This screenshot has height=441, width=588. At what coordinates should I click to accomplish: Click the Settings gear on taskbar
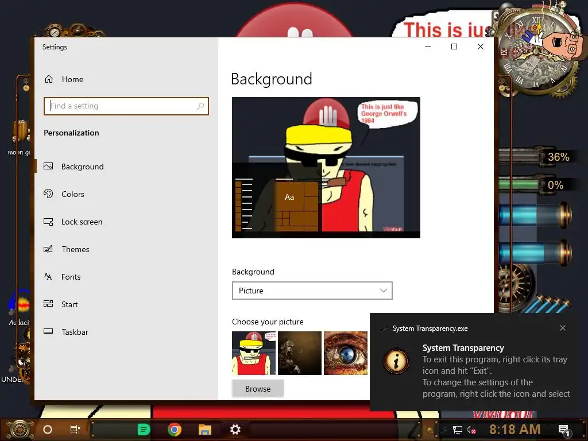[235, 430]
